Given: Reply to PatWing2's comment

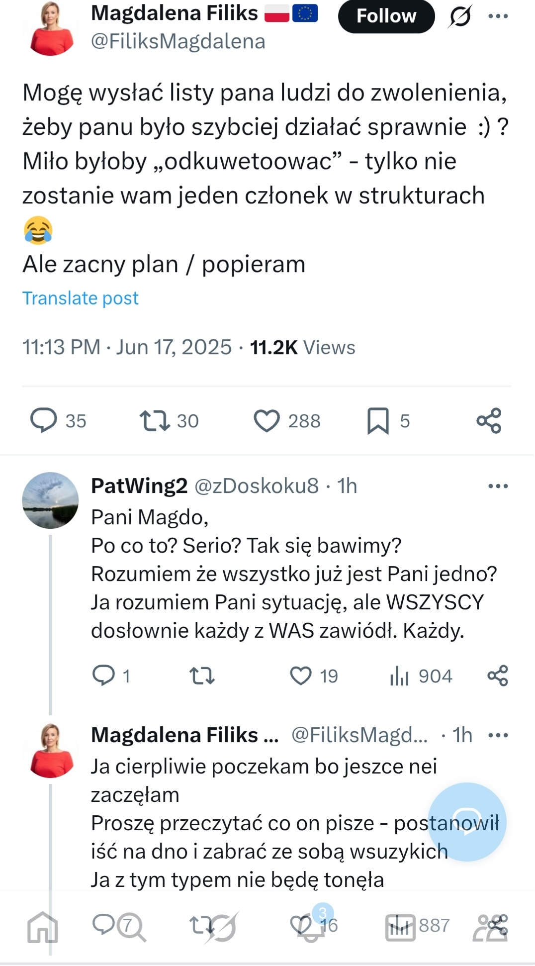Looking at the screenshot, I should click(x=103, y=676).
